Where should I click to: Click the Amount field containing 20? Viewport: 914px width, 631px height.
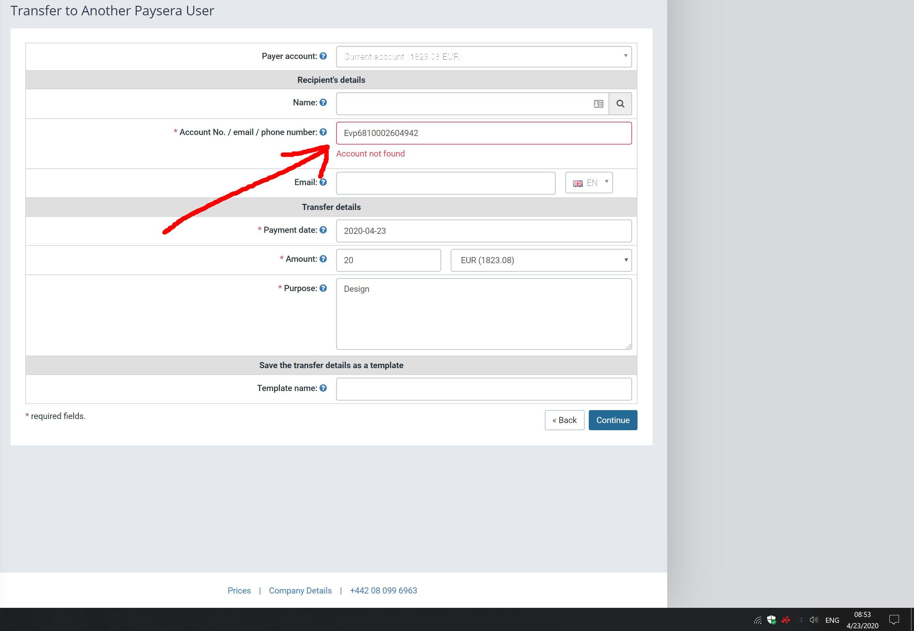[x=388, y=260]
